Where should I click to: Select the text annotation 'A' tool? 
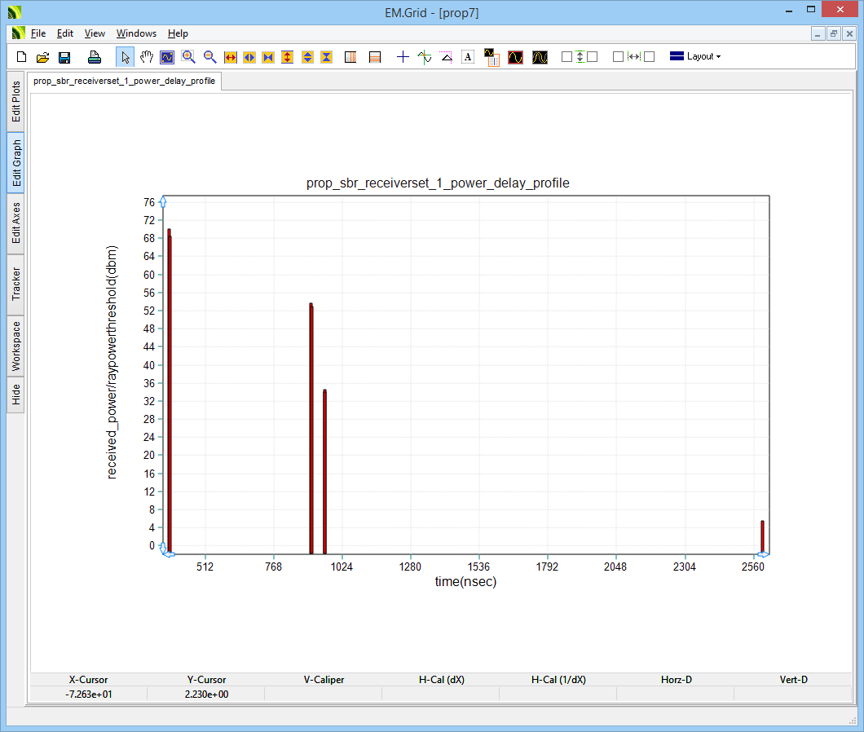[468, 57]
